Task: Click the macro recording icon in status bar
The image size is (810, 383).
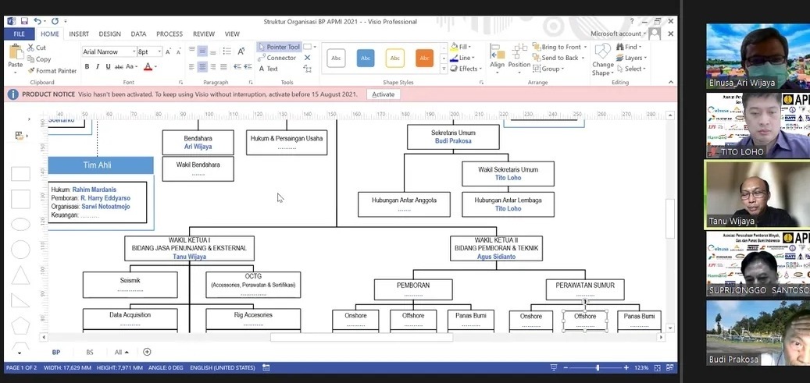Action: pos(266,367)
